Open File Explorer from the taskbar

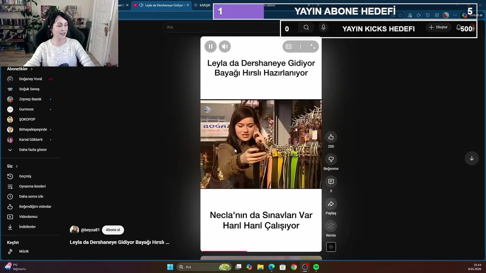point(260,267)
